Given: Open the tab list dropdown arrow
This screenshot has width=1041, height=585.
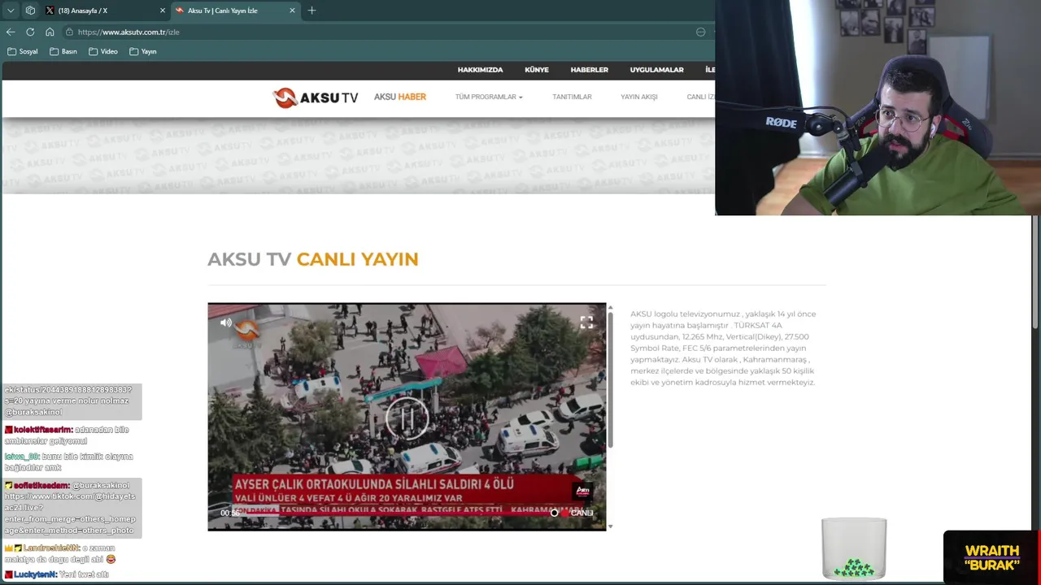Looking at the screenshot, I should [x=11, y=11].
